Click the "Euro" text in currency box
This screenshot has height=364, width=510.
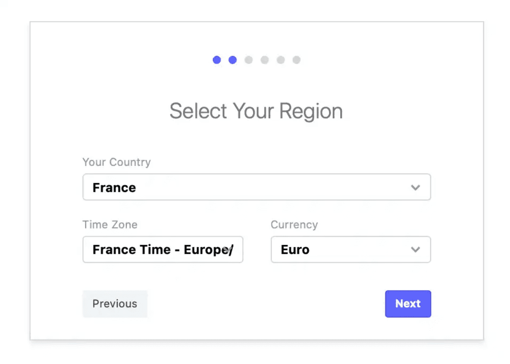pos(295,250)
